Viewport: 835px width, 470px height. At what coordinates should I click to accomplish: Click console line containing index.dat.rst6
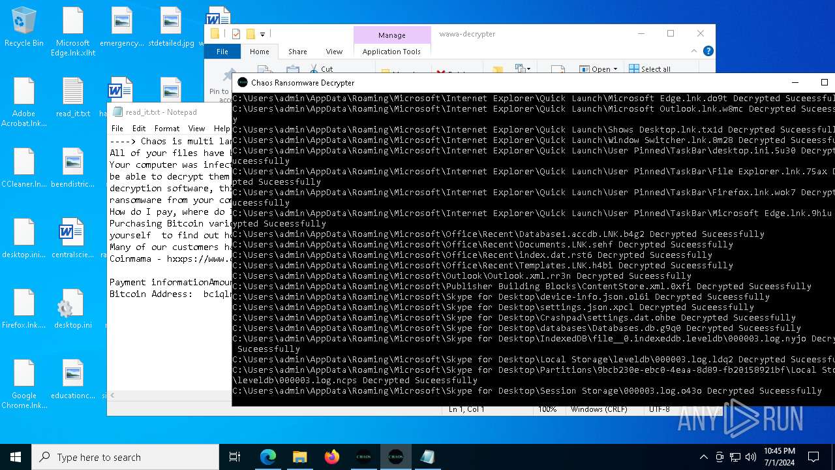[472, 255]
